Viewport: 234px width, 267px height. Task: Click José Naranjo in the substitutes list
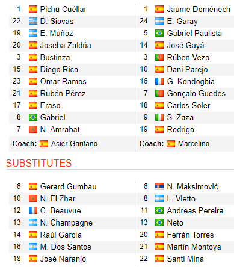click(x=63, y=259)
